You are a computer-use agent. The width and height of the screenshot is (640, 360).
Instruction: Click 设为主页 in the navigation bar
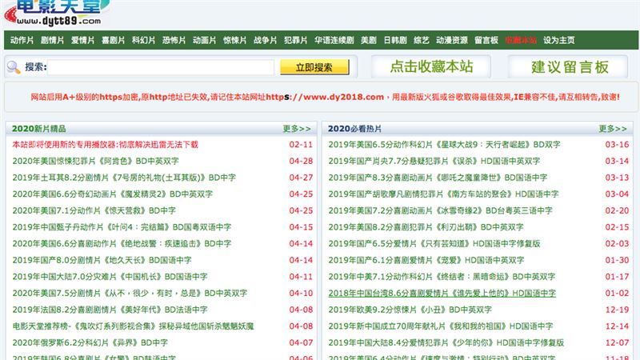coord(558,40)
